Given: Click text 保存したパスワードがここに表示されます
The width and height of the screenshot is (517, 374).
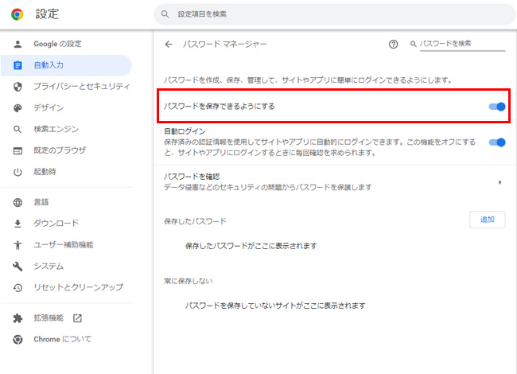Looking at the screenshot, I should click(251, 246).
